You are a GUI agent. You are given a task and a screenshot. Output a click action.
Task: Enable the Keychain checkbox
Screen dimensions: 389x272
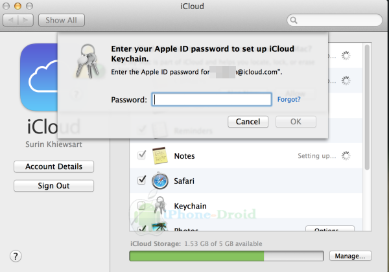141,205
